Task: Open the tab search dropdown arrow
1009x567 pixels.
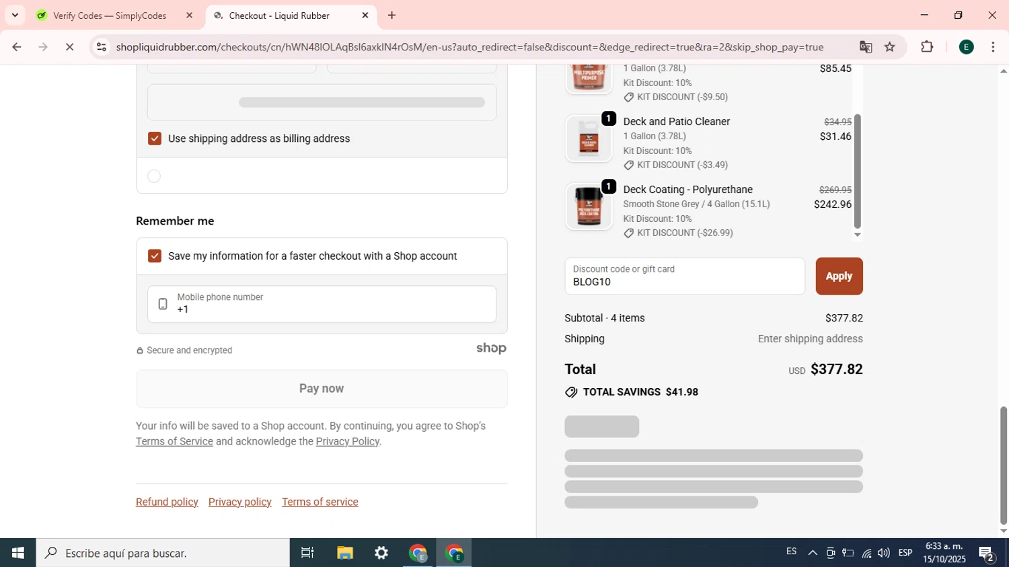Action: [x=15, y=15]
